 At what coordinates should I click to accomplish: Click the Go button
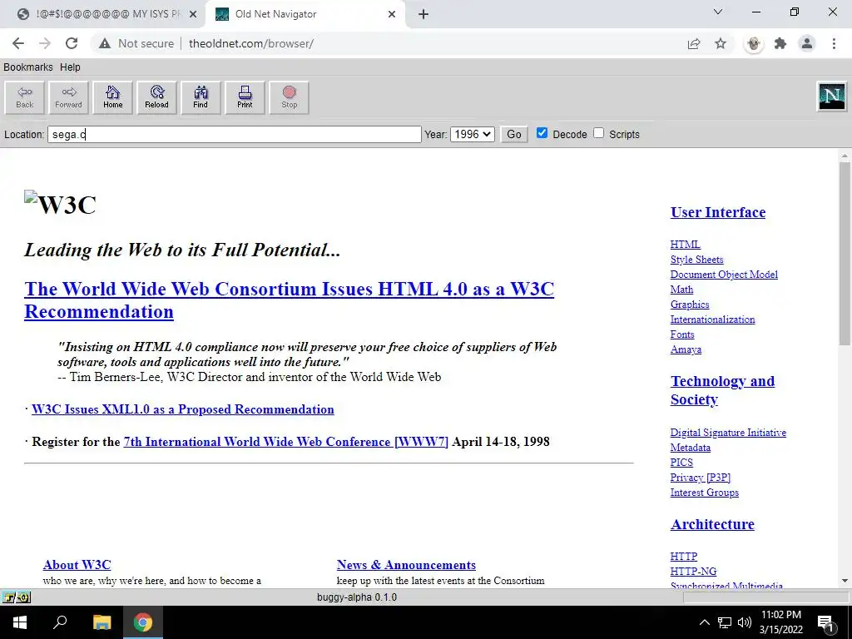click(x=514, y=134)
